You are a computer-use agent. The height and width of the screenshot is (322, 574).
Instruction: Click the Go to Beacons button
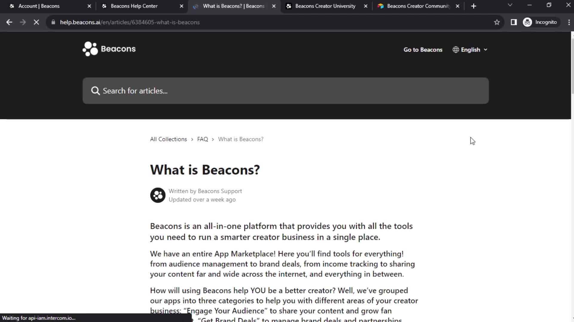[x=423, y=49]
